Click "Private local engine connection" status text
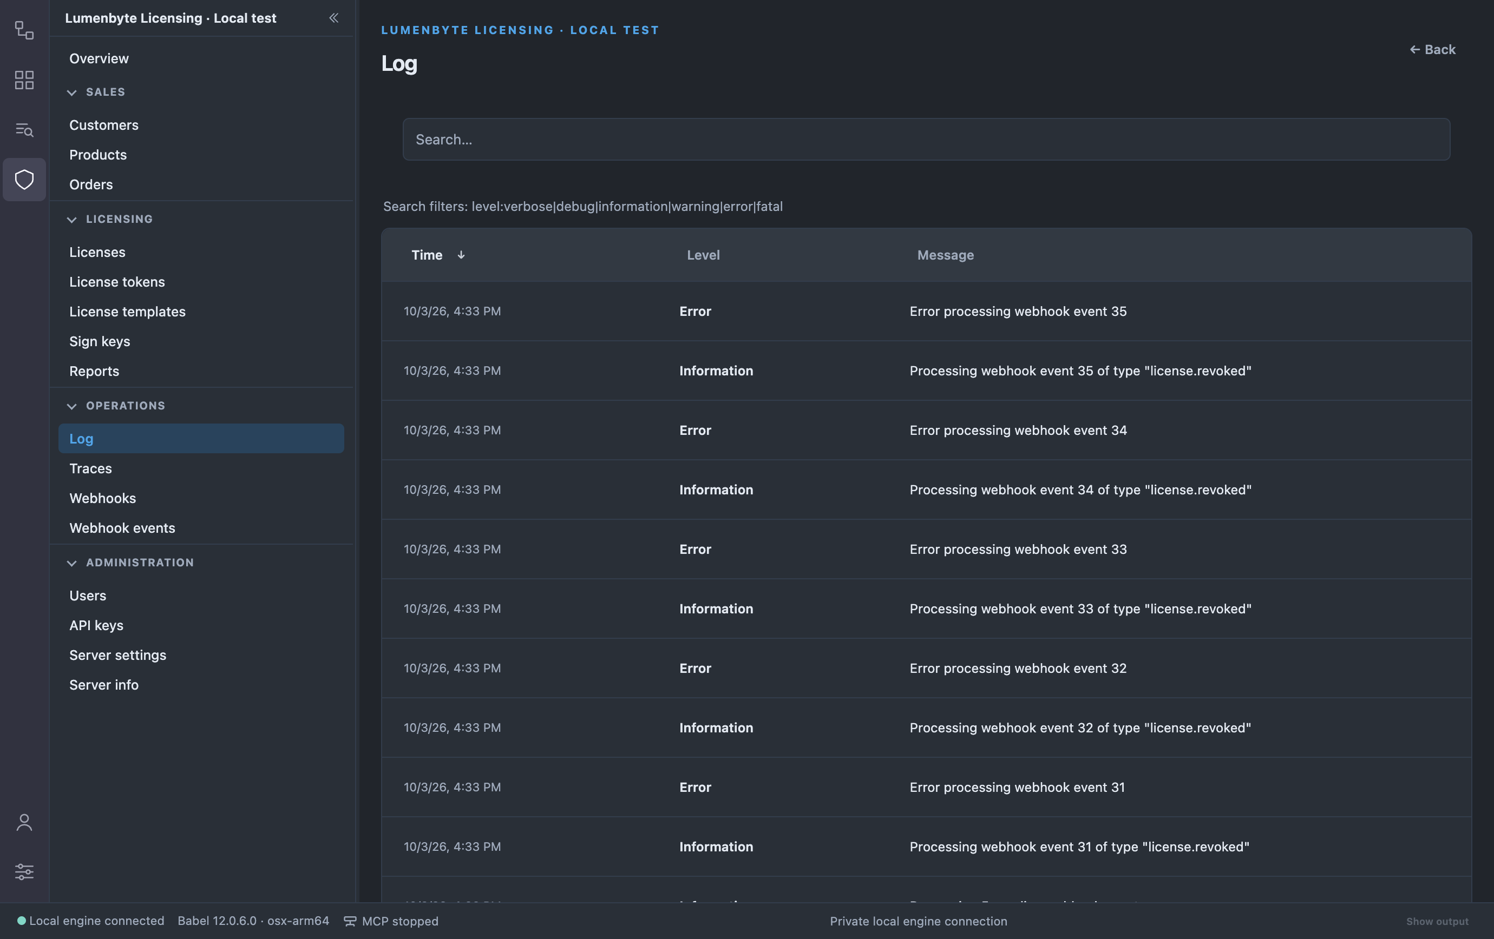The width and height of the screenshot is (1494, 939). [x=918, y=922]
